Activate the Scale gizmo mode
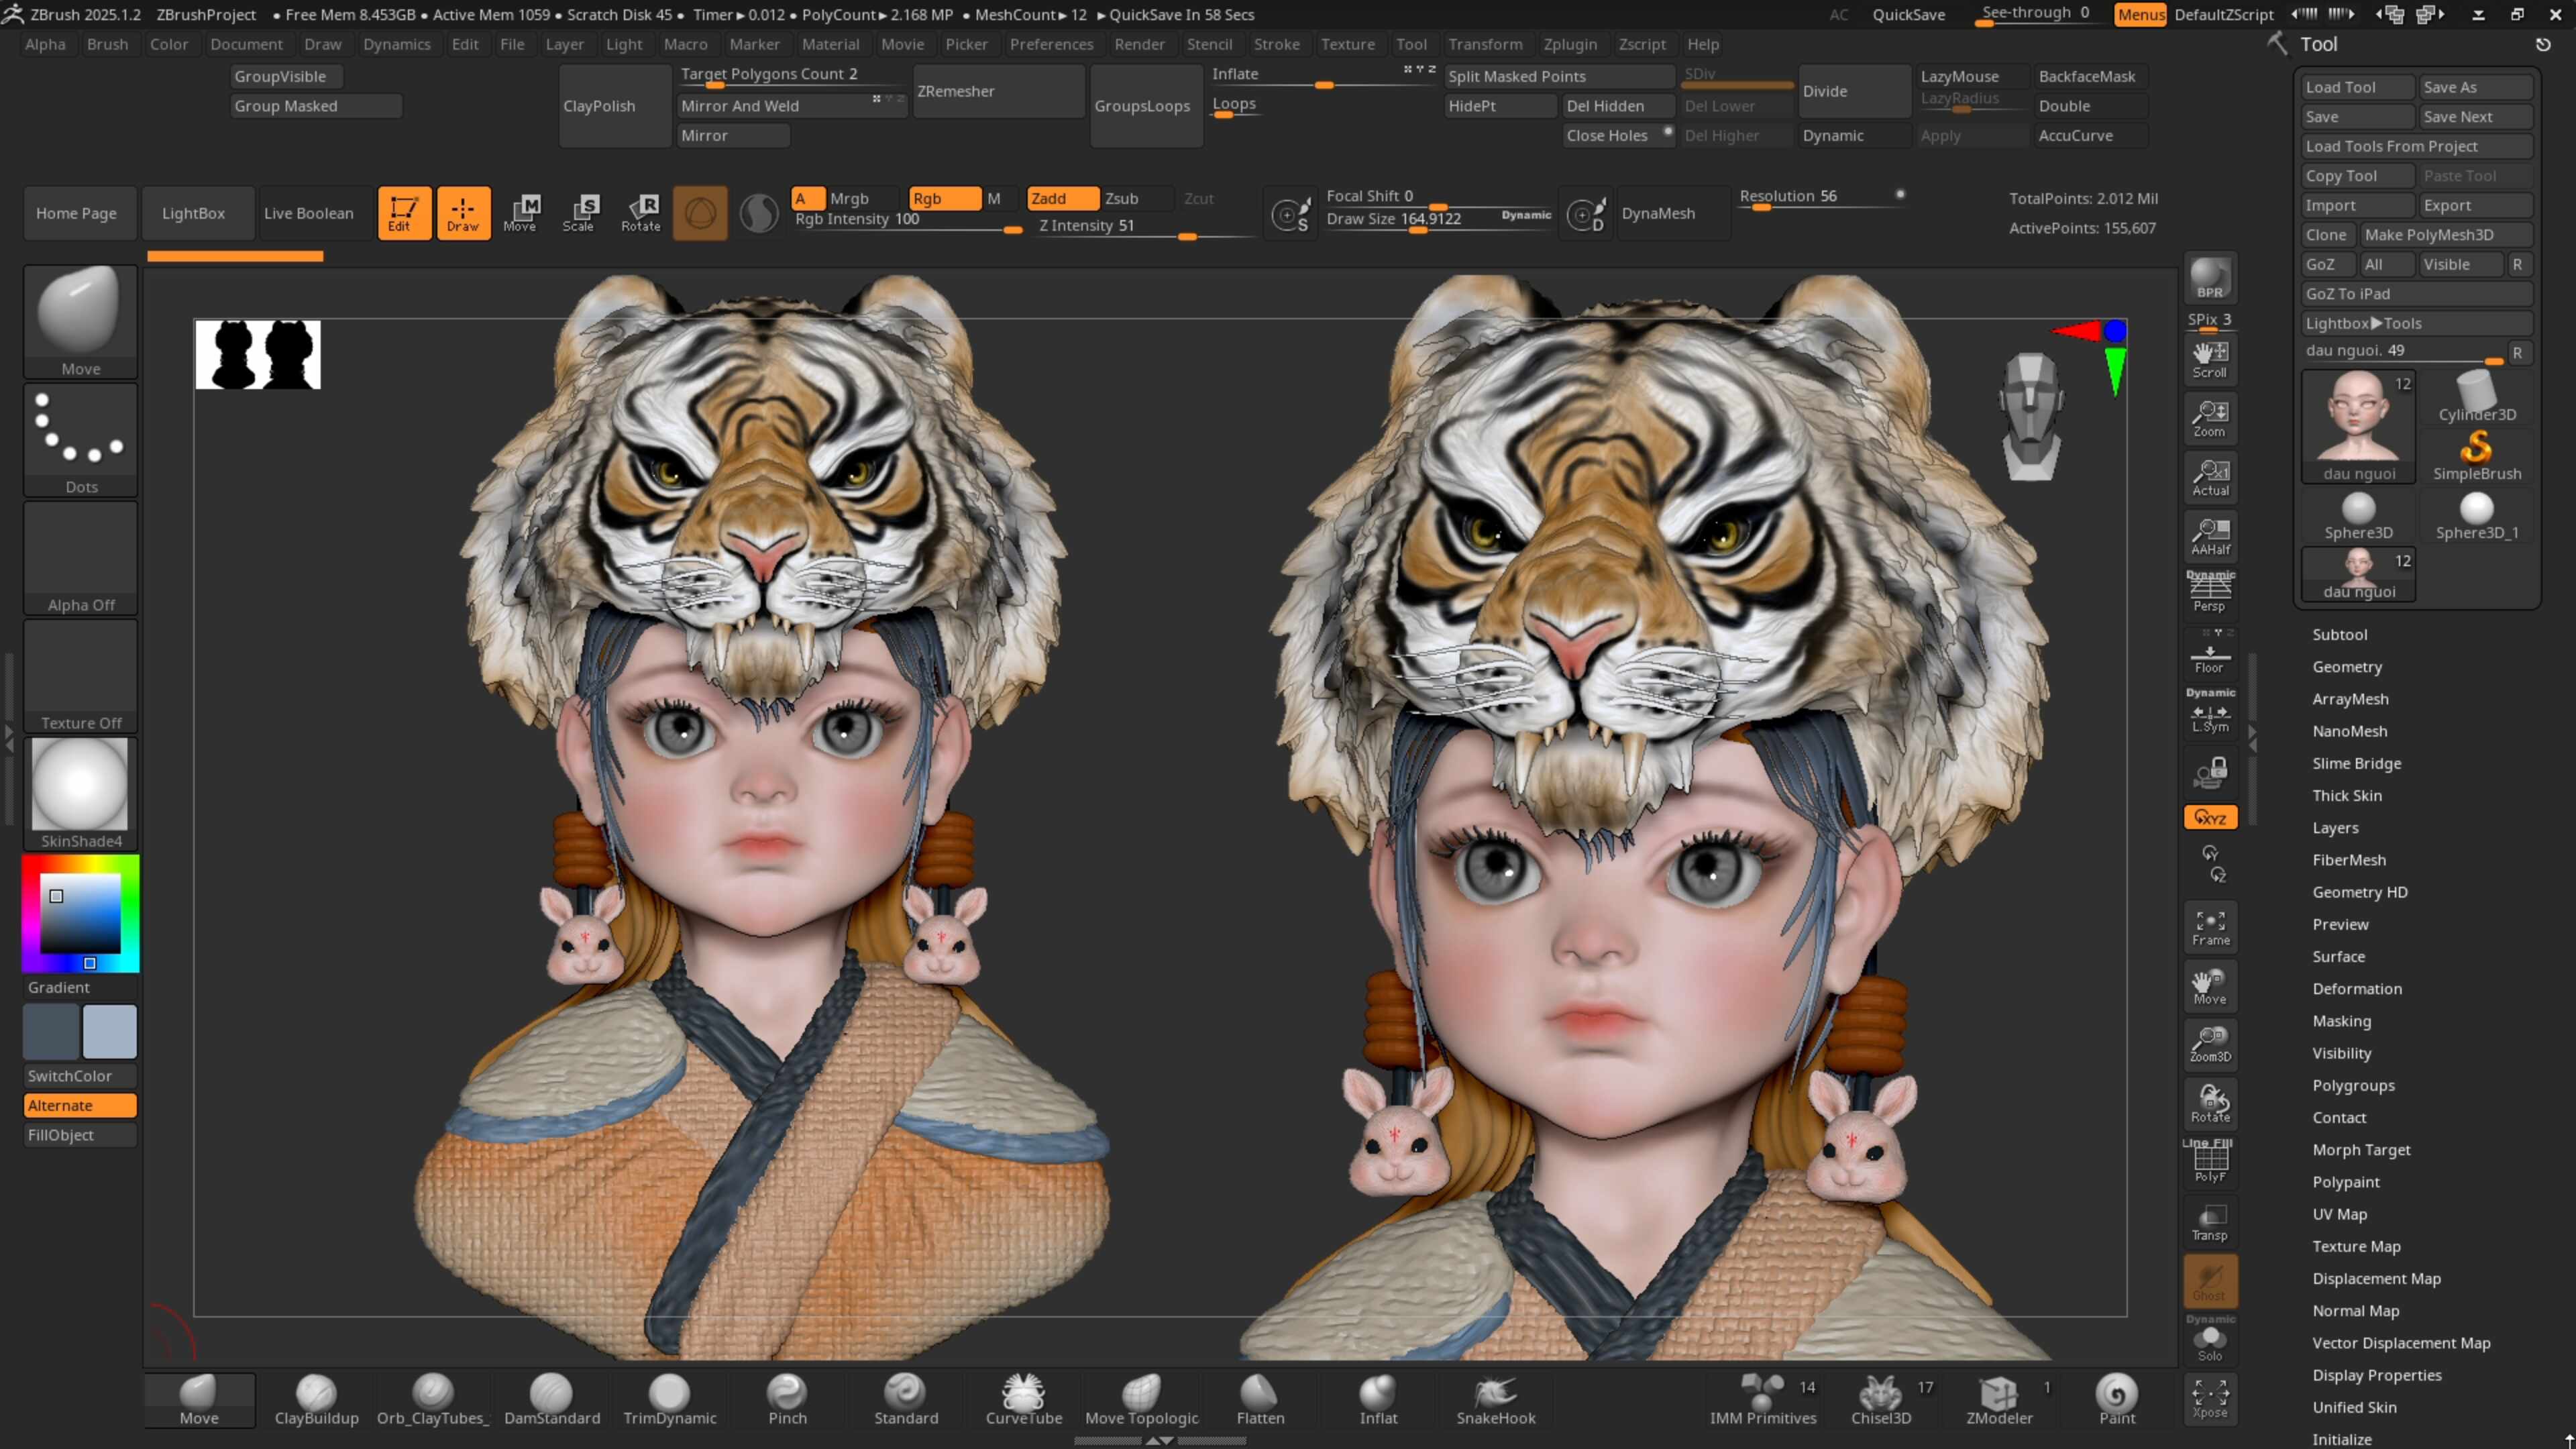Screen dimensions: 2576x1449 click(579, 212)
